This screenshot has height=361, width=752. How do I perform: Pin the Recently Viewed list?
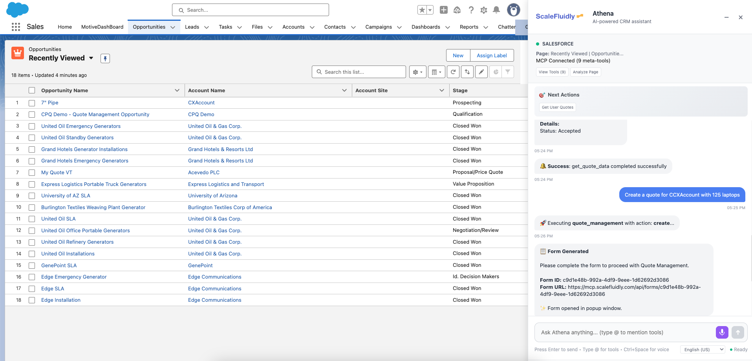(105, 58)
